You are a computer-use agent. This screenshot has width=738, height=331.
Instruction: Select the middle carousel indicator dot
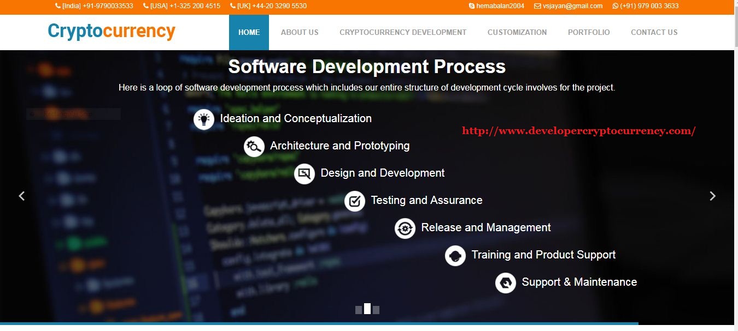click(x=367, y=309)
